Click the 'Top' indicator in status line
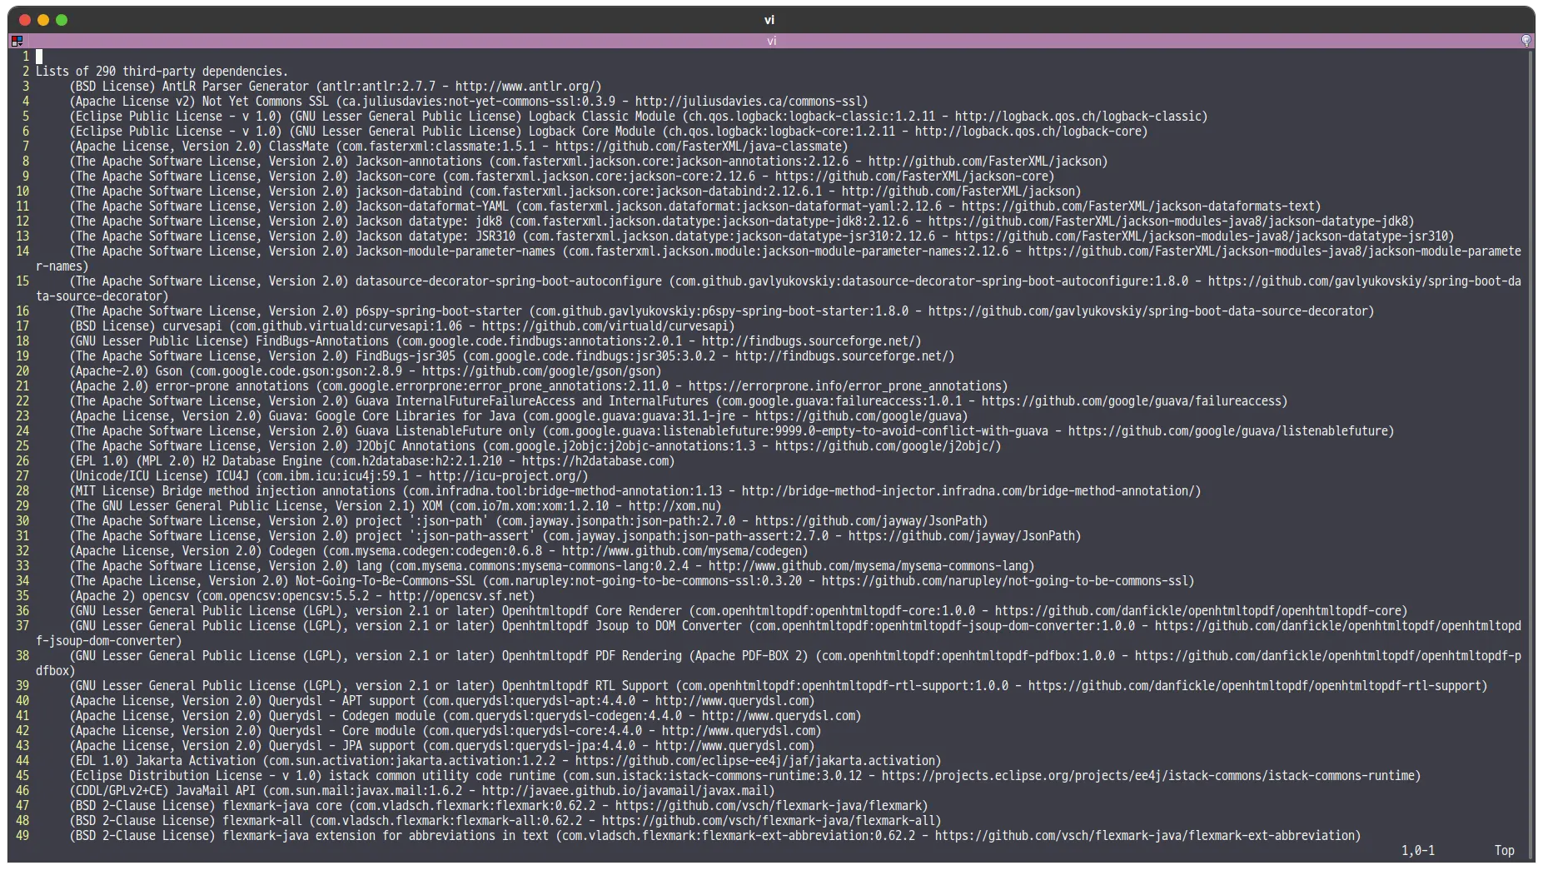 [1505, 851]
